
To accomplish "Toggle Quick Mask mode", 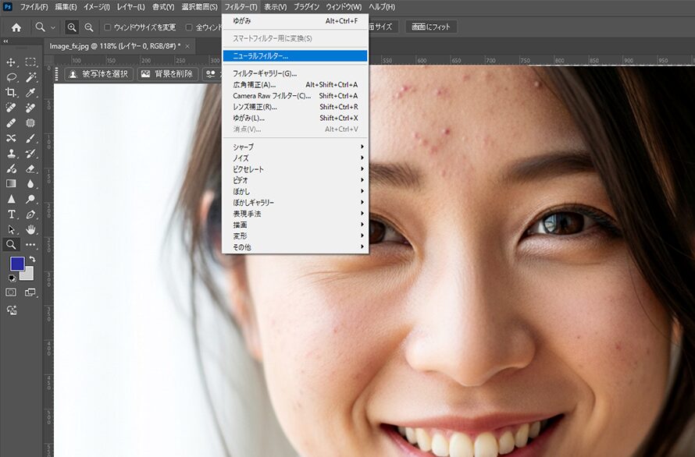I will (x=11, y=292).
